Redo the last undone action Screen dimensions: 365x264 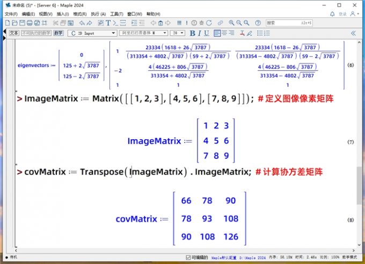[90, 22]
